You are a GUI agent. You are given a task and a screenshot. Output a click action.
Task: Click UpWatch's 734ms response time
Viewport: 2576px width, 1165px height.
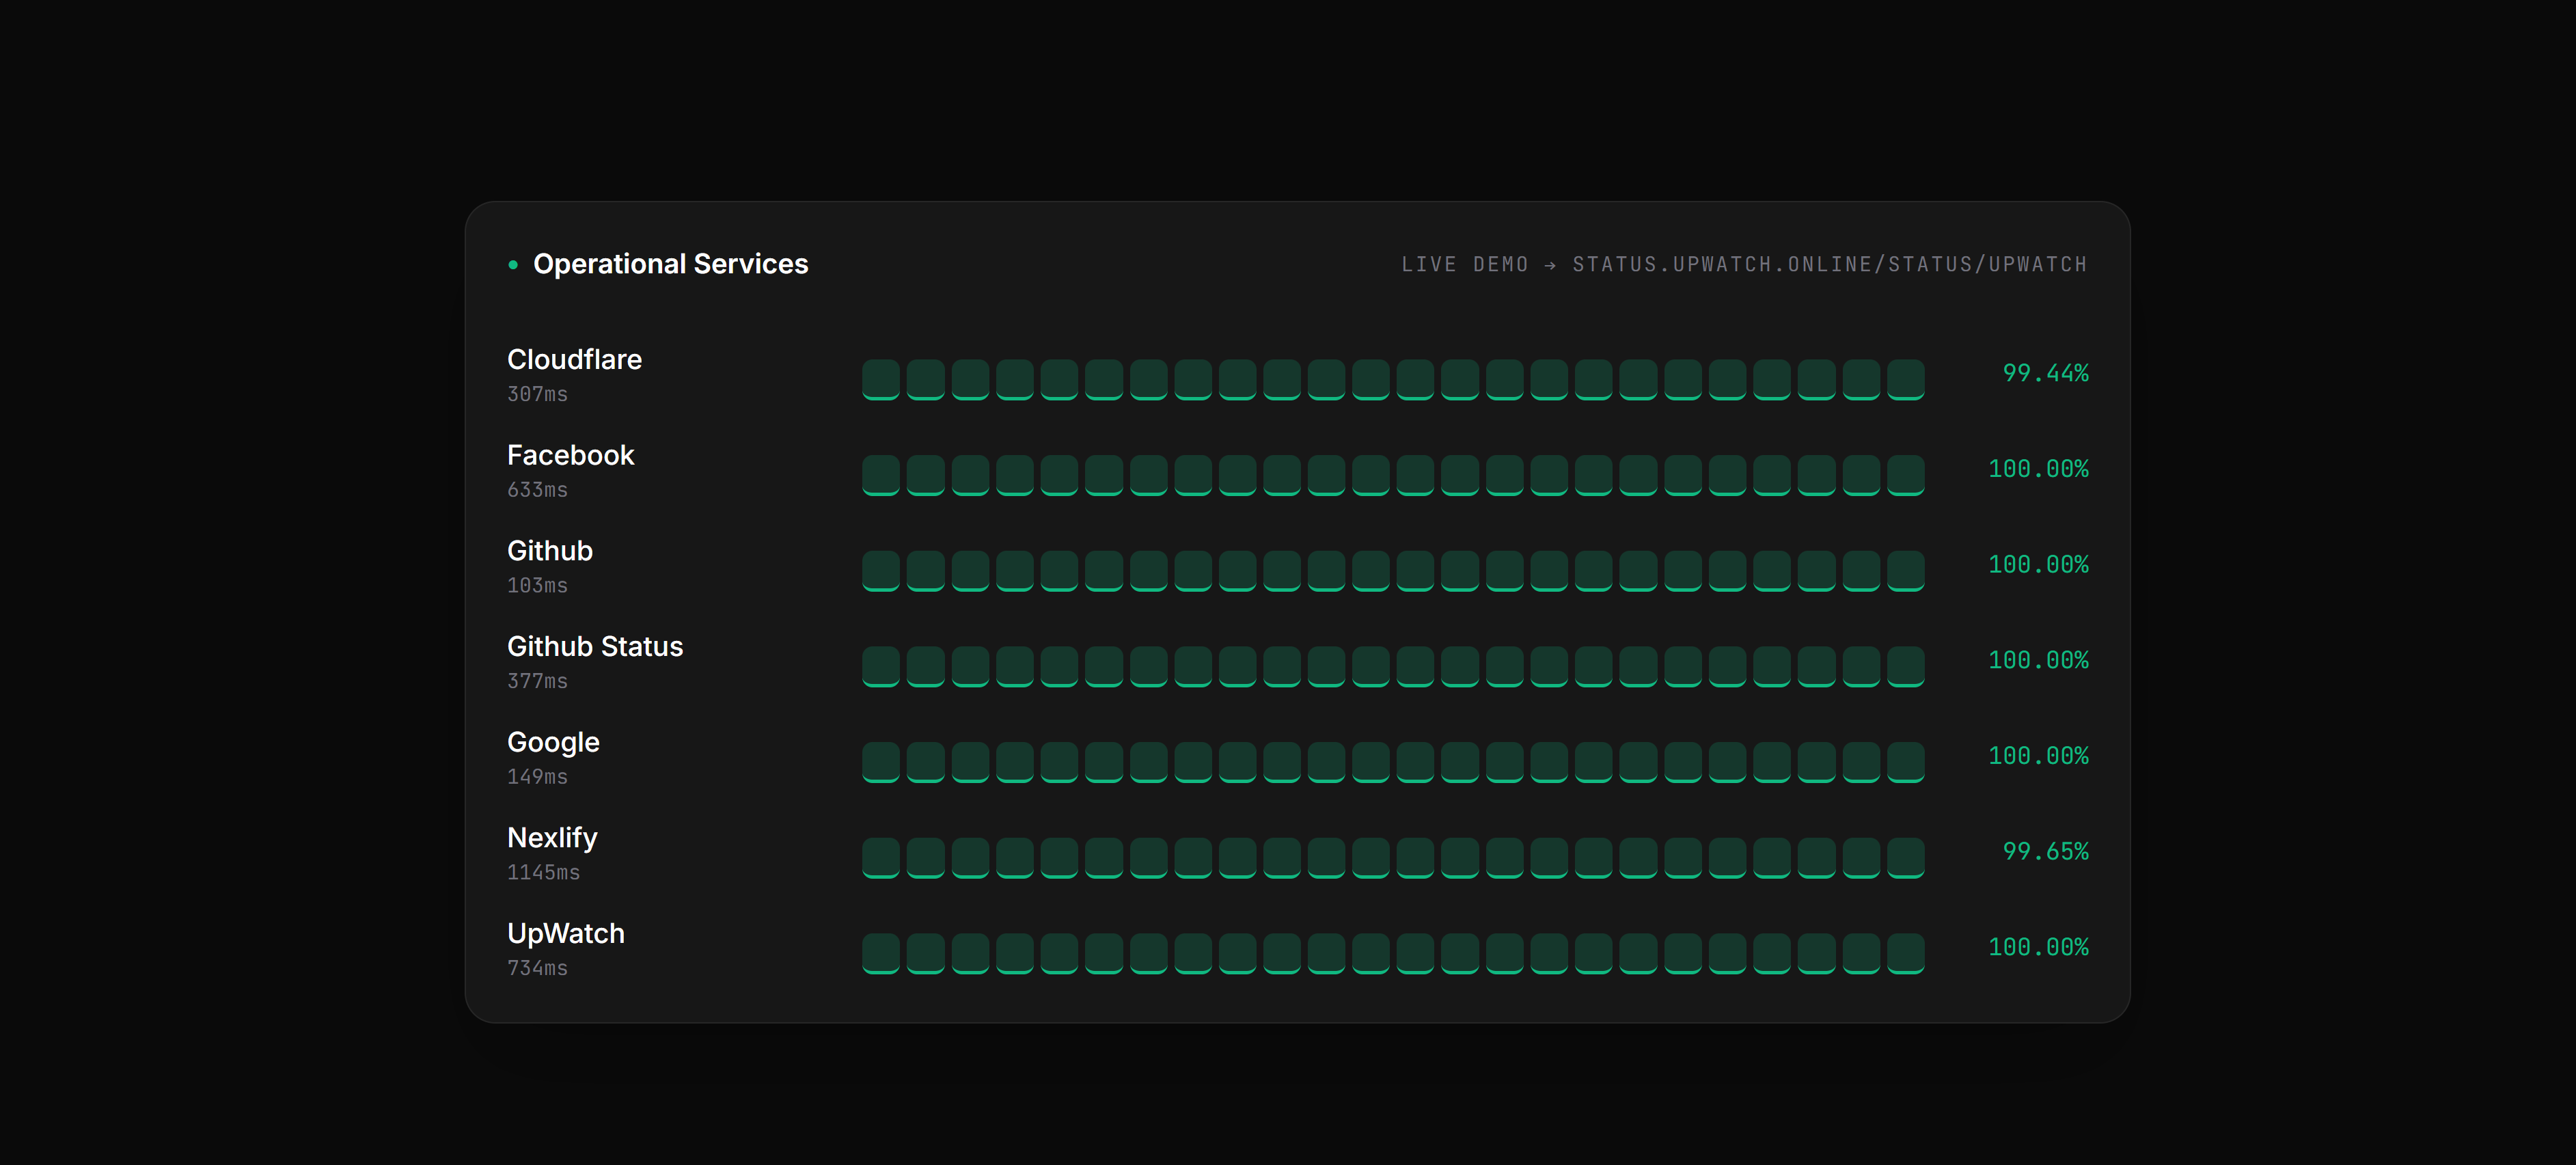tap(537, 968)
